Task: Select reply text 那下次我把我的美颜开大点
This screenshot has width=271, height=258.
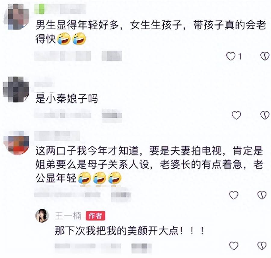Action: pyautogui.click(x=129, y=231)
